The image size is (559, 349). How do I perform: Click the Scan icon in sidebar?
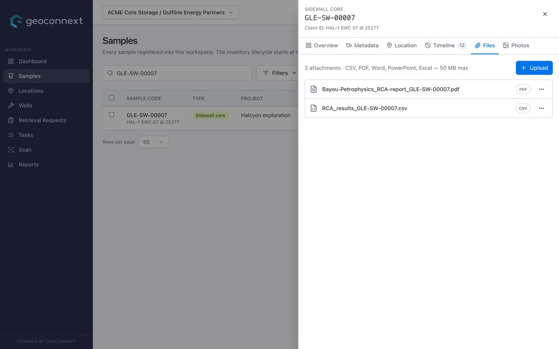pyautogui.click(x=11, y=150)
